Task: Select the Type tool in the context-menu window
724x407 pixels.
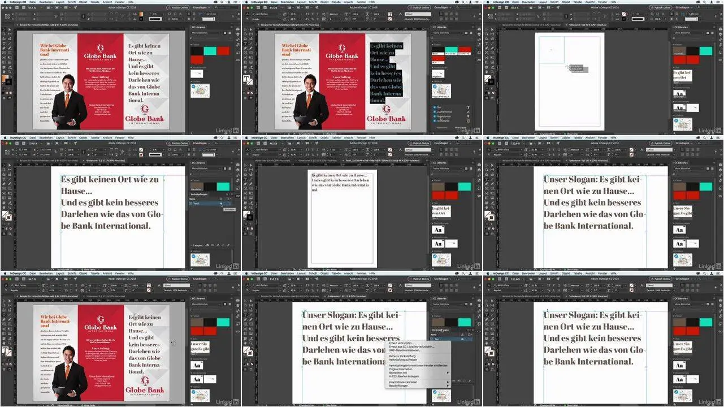Action: pyautogui.click(x=245, y=315)
